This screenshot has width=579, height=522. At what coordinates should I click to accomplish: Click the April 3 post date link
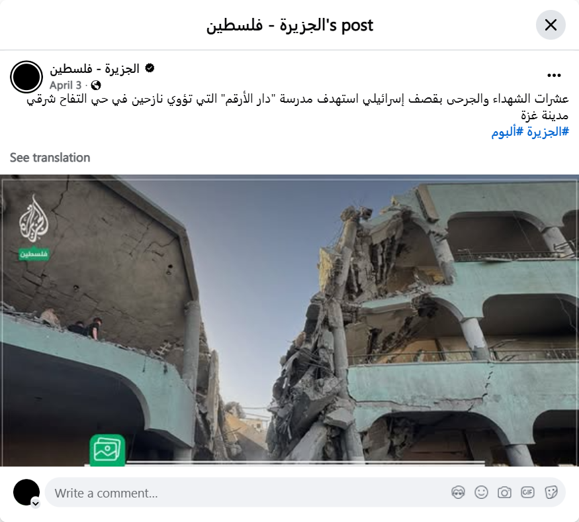[x=66, y=85]
